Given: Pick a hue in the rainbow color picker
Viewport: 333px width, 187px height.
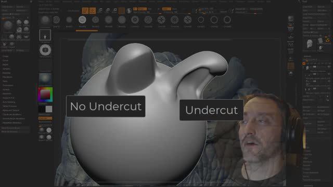Looking at the screenshot, I should [x=45, y=95].
